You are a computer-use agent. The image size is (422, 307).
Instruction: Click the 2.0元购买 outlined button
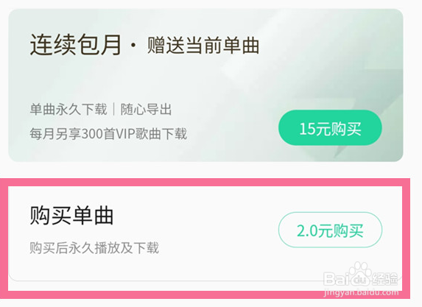pos(330,230)
